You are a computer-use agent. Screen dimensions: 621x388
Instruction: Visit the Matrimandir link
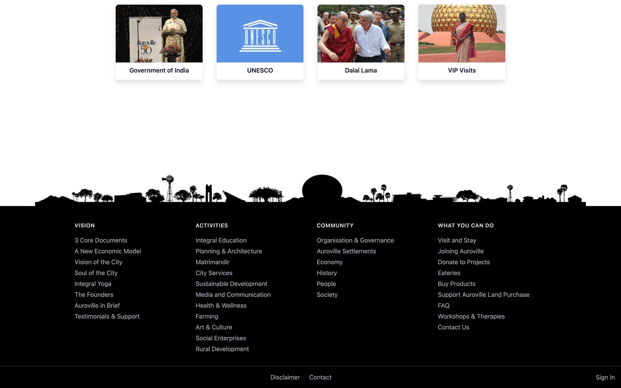tap(212, 262)
